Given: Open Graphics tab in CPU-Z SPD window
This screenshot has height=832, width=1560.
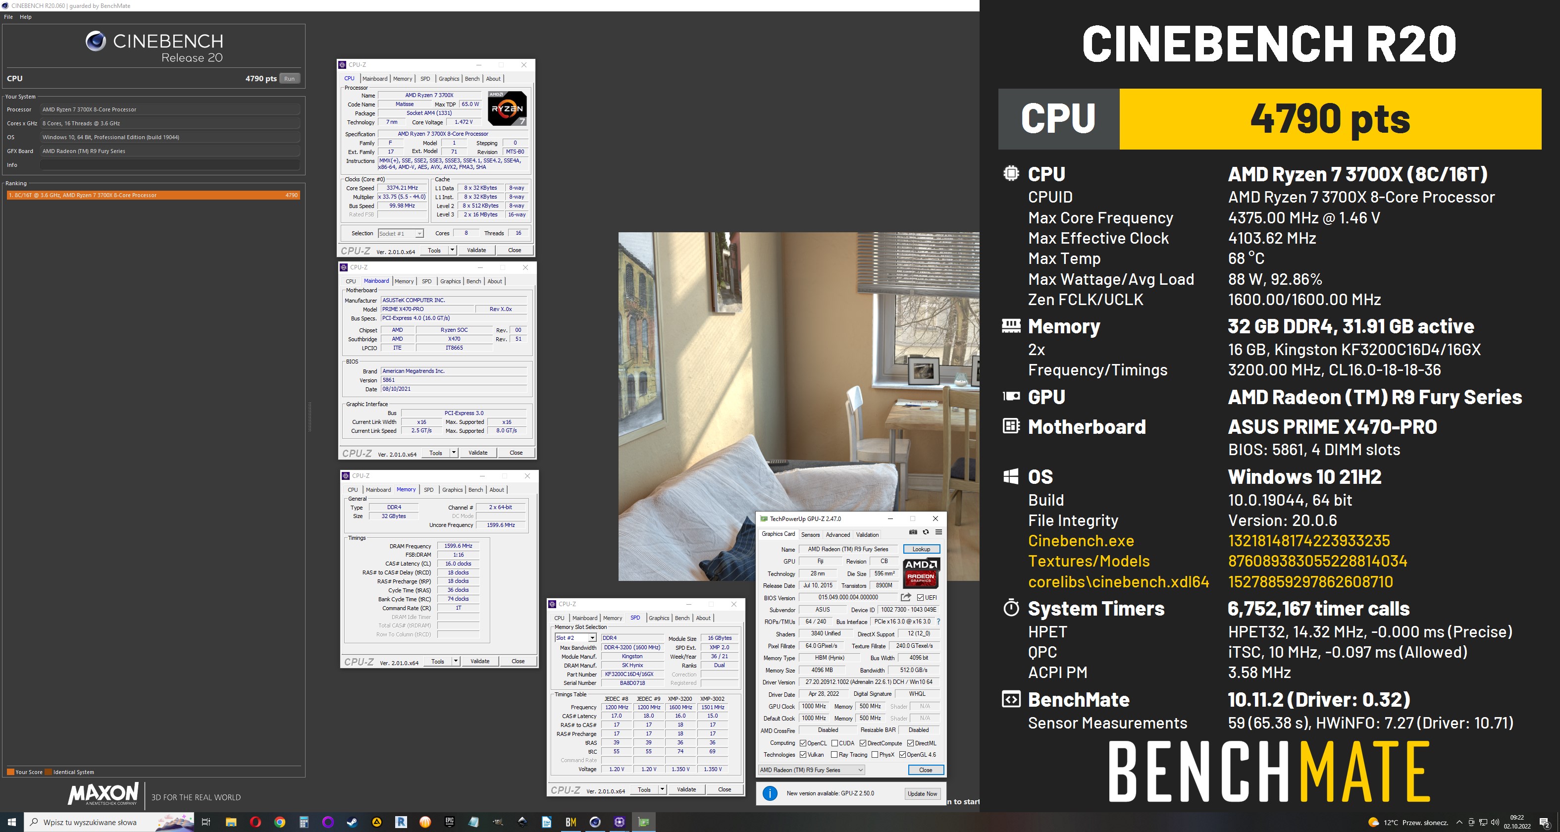Looking at the screenshot, I should pyautogui.click(x=659, y=618).
